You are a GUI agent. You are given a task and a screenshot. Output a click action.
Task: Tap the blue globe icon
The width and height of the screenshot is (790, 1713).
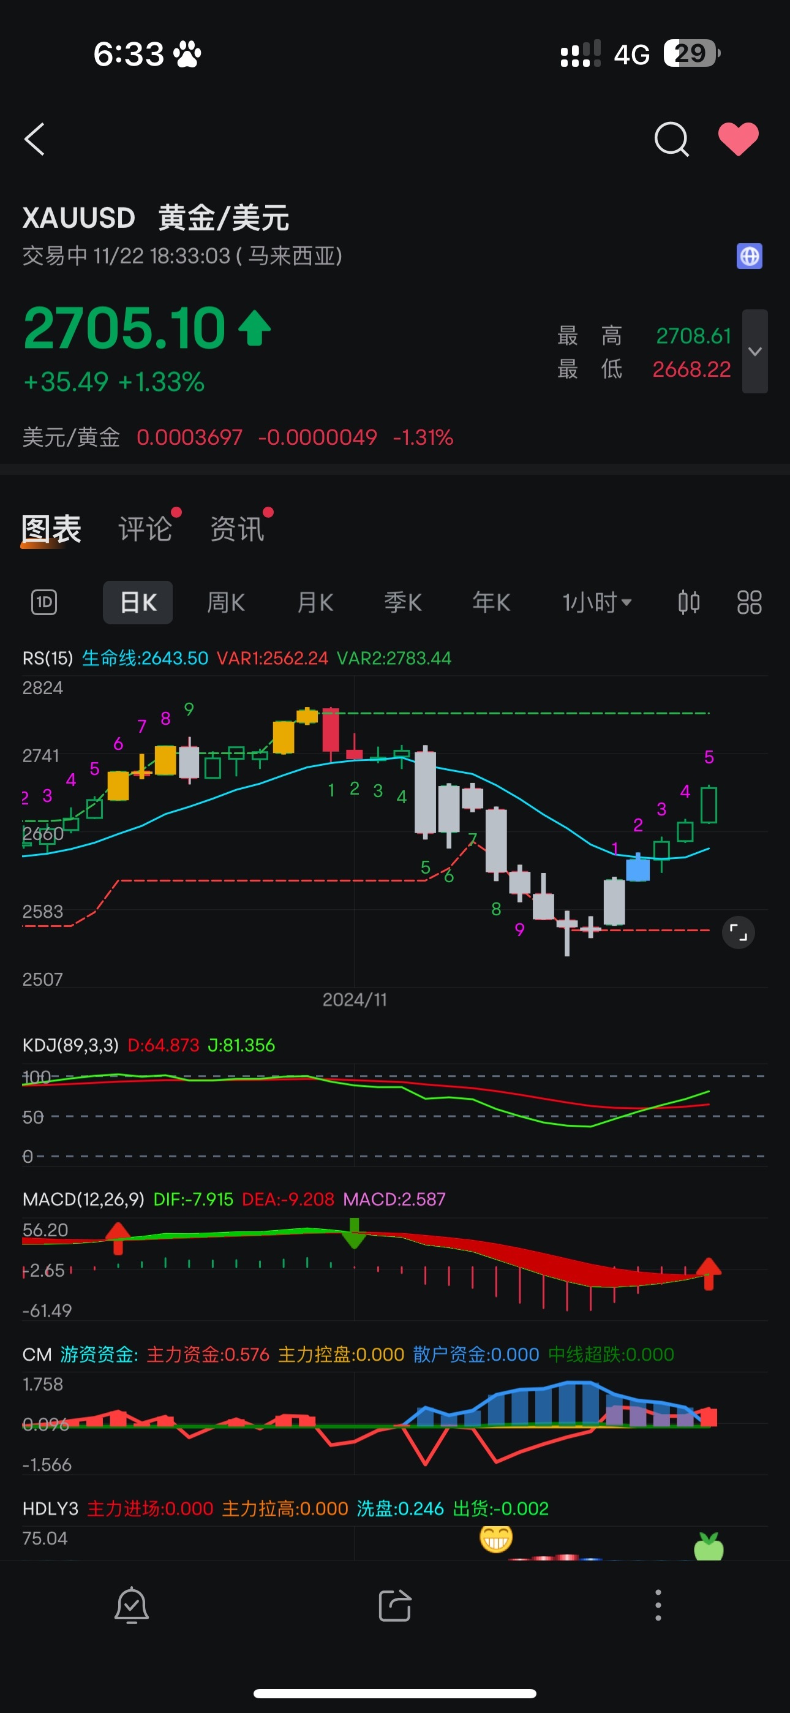(x=750, y=256)
